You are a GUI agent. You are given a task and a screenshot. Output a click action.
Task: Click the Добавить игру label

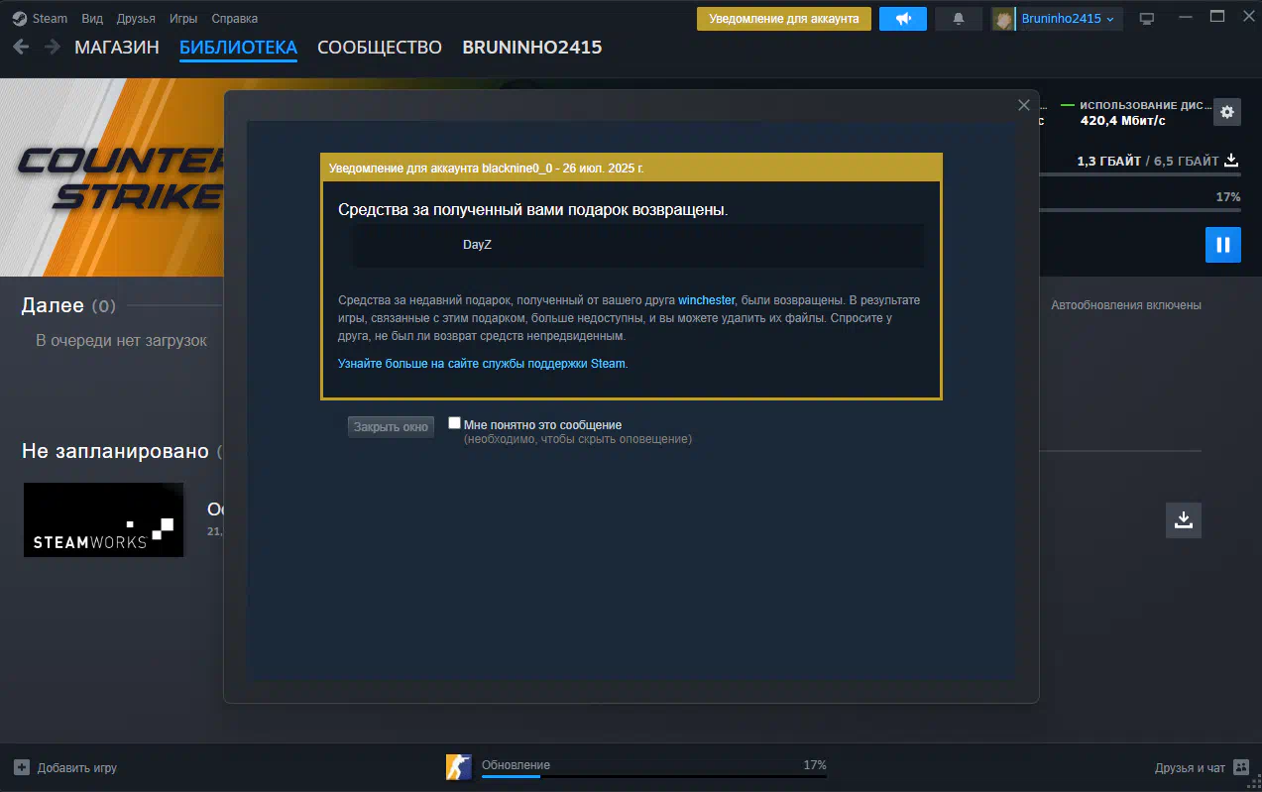[77, 768]
